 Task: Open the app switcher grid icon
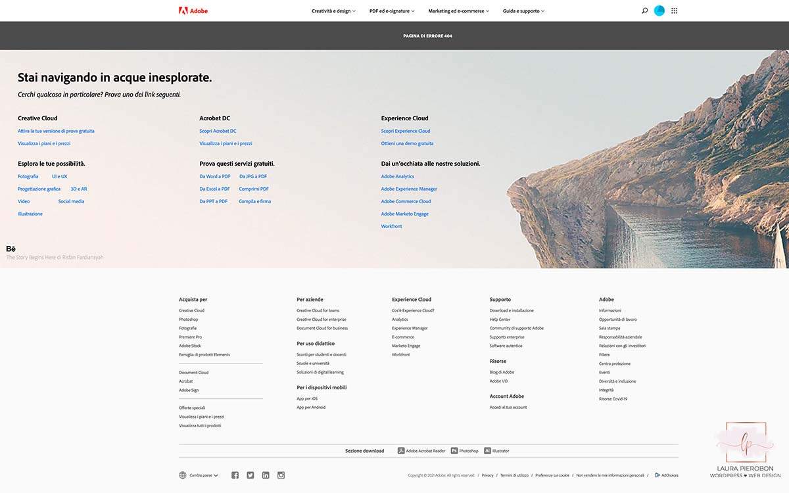675,11
